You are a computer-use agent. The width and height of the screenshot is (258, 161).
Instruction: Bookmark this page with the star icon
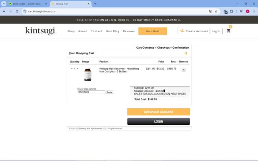(216, 11)
